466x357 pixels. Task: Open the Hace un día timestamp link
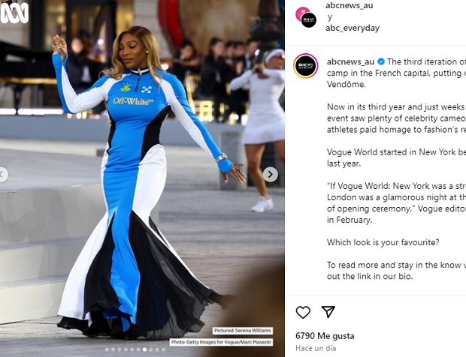coord(316,348)
